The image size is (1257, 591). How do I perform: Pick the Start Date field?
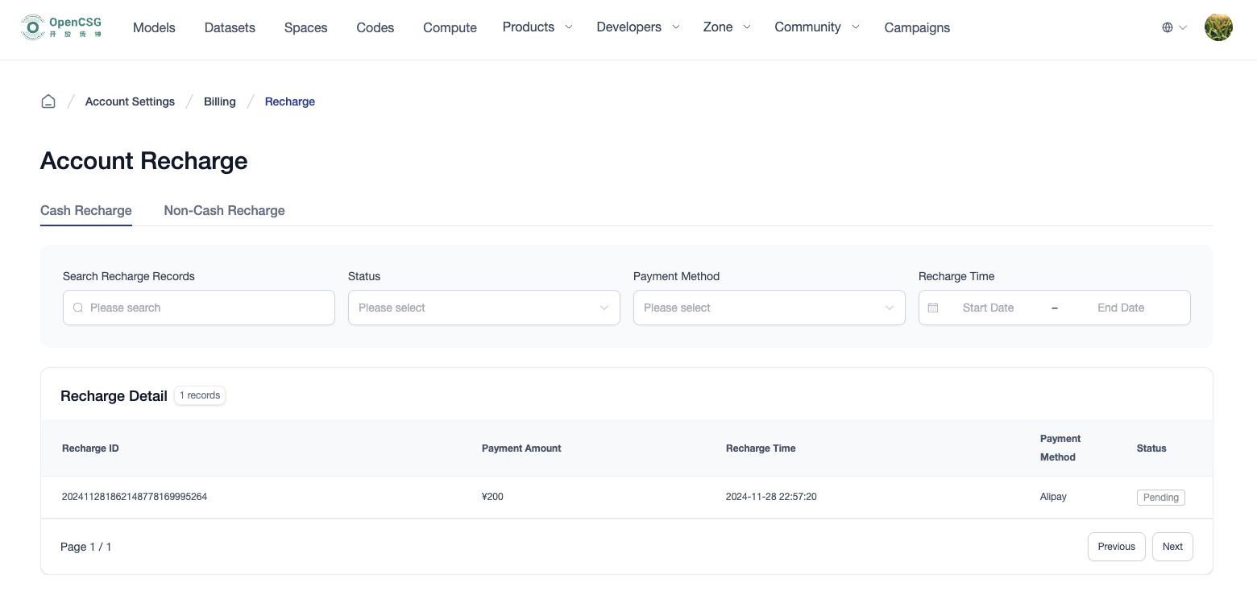[x=988, y=308]
